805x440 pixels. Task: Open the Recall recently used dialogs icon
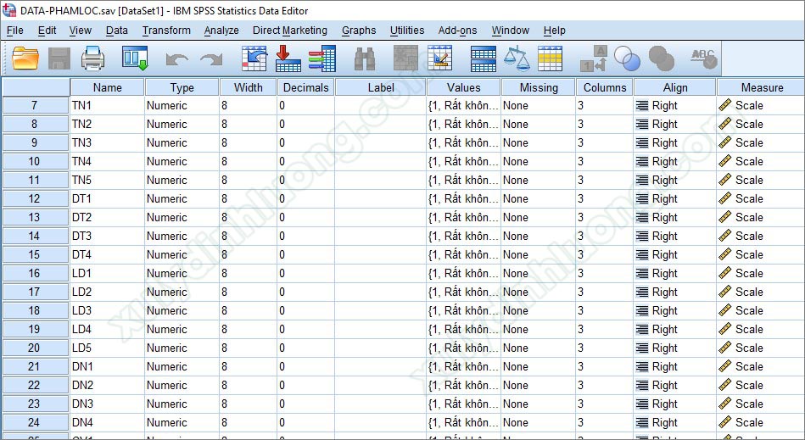pyautogui.click(x=135, y=58)
